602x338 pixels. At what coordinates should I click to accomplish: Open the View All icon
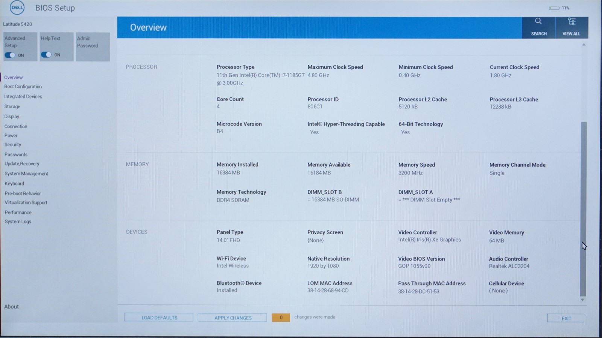tap(572, 21)
